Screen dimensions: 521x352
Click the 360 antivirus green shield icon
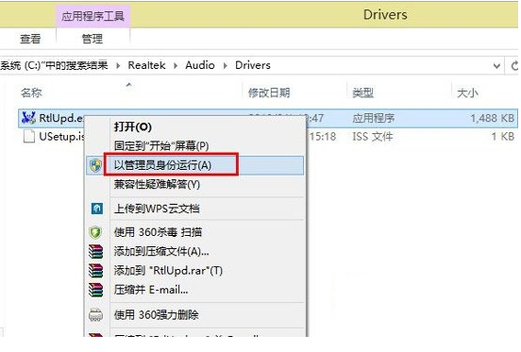[95, 232]
